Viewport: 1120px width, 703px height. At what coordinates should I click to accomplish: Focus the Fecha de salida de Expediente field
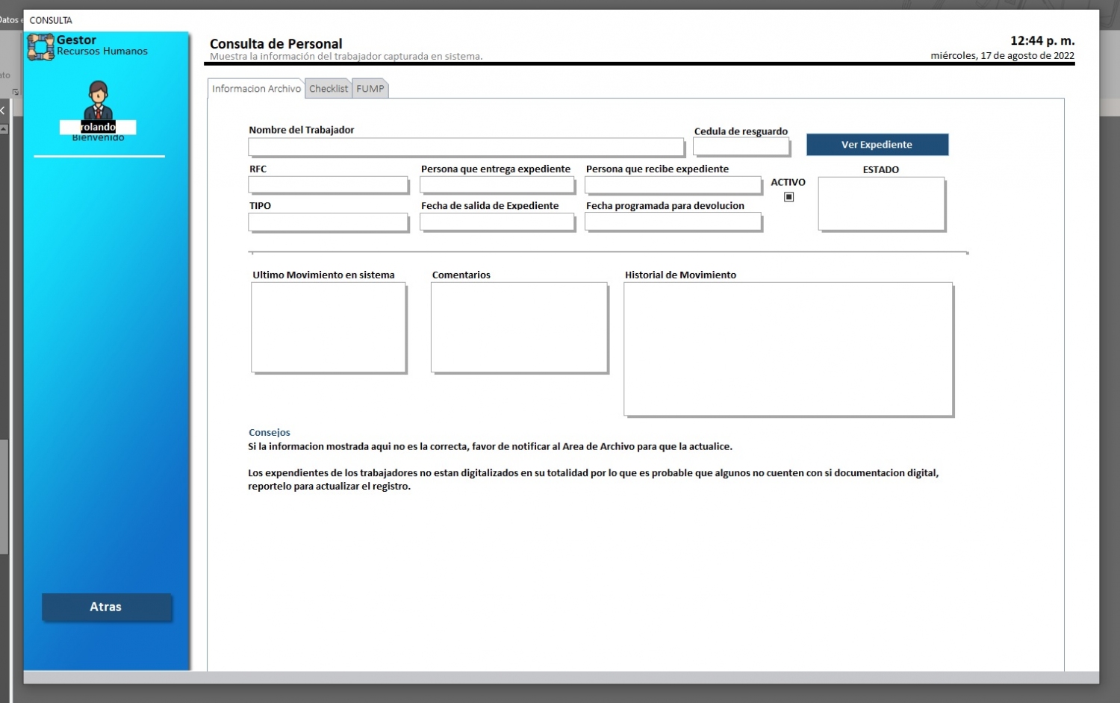497,222
